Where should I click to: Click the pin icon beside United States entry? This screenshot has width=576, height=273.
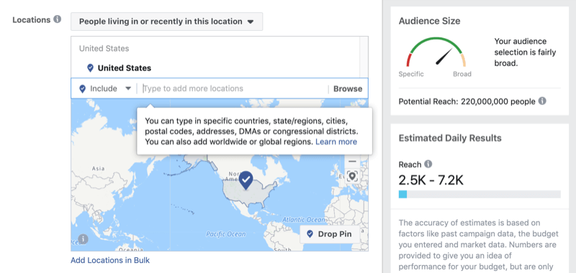point(91,68)
